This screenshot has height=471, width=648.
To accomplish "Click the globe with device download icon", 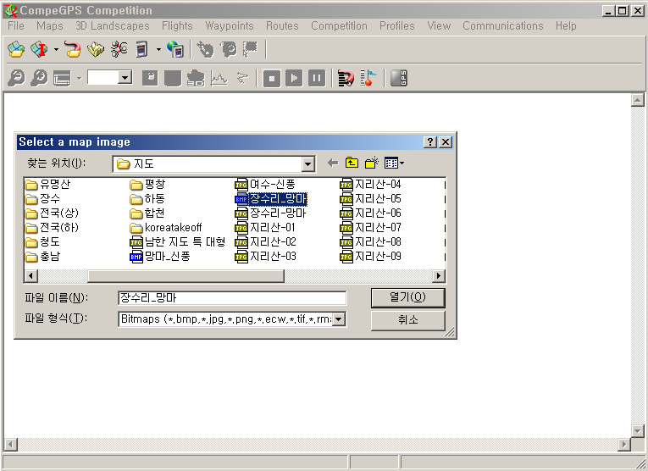I will pyautogui.click(x=175, y=50).
